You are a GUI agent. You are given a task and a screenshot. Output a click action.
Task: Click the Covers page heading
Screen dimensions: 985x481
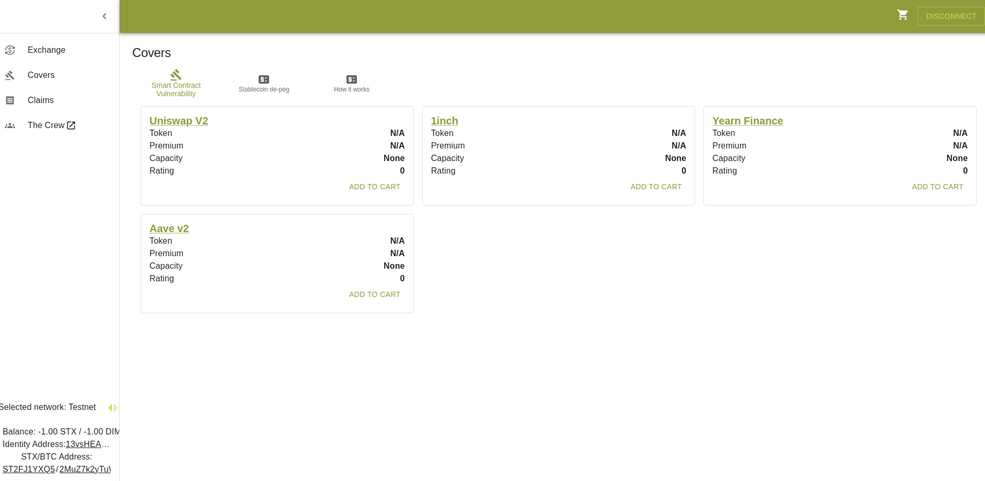pyautogui.click(x=152, y=53)
